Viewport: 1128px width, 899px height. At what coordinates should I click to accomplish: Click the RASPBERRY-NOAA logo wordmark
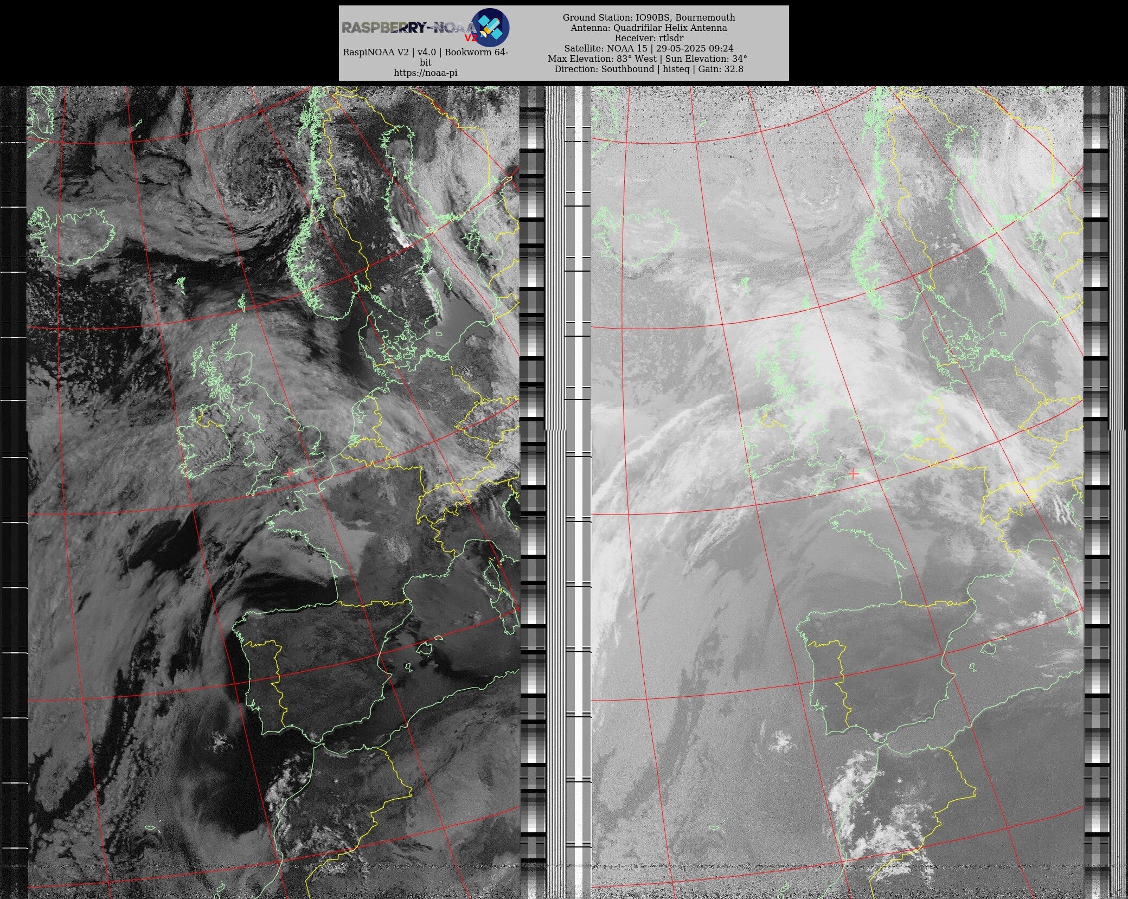coord(409,28)
